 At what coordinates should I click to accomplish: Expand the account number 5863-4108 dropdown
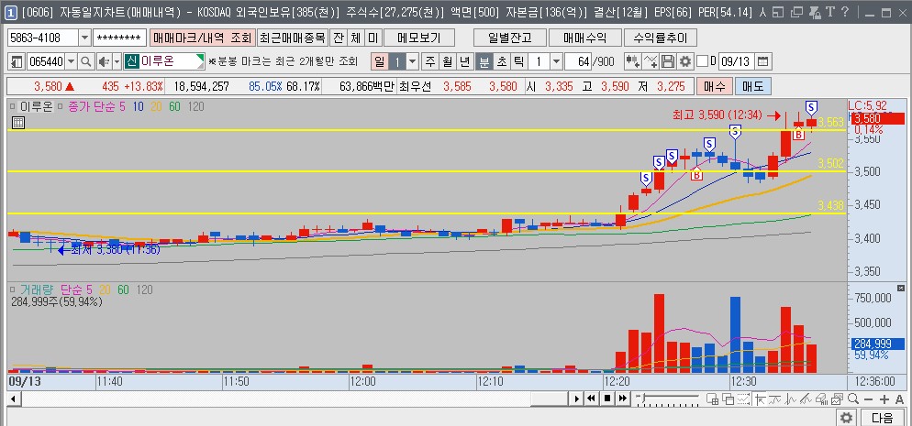85,38
